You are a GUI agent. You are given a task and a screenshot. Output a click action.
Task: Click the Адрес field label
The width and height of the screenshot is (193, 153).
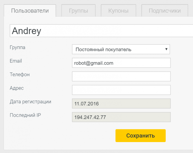[17, 88]
